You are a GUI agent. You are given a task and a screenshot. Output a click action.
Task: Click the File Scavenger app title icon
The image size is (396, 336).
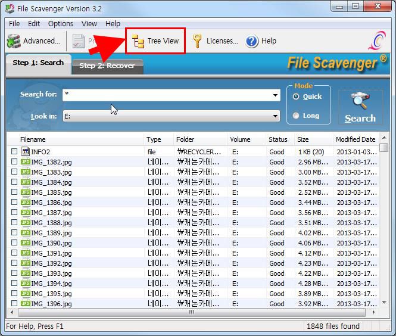click(10, 8)
